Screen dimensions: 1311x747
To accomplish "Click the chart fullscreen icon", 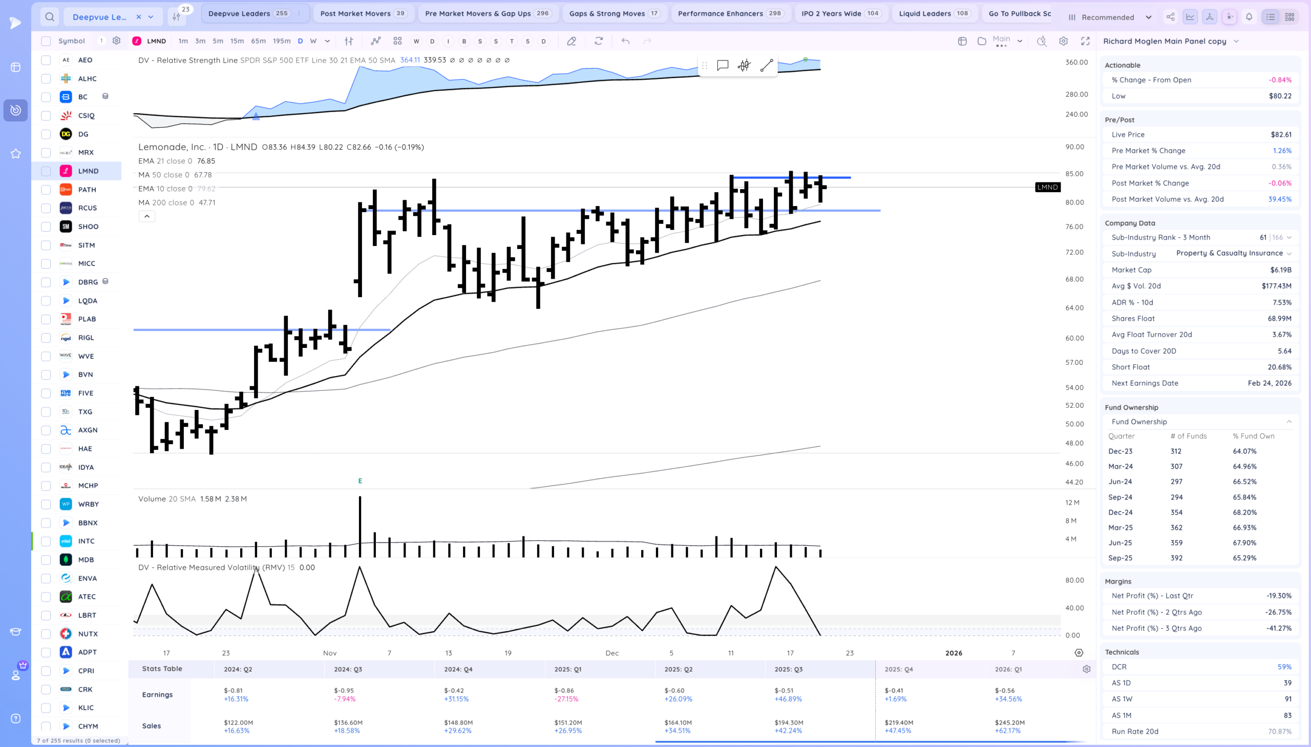I will [x=1085, y=41].
